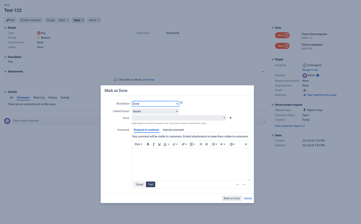This screenshot has height=224, width=361.
Task: Open the emoji picker
Action: (x=214, y=145)
